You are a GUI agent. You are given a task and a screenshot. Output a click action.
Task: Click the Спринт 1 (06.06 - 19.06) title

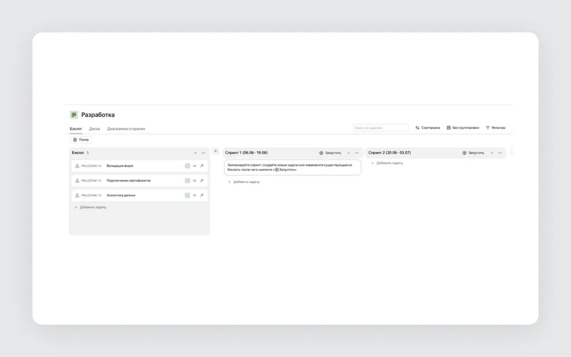click(x=246, y=153)
